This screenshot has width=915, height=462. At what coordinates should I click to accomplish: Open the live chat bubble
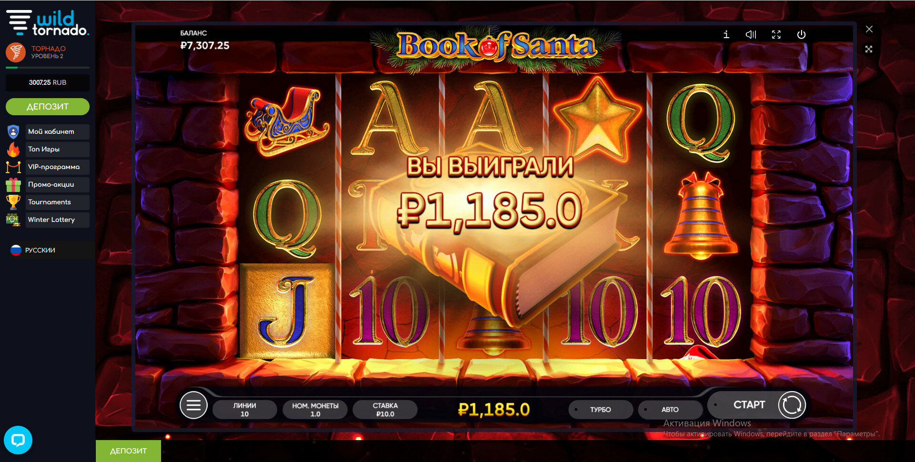[18, 440]
